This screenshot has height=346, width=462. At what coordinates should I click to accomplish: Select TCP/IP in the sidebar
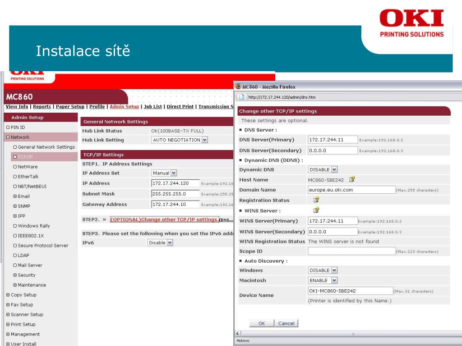tap(25, 157)
